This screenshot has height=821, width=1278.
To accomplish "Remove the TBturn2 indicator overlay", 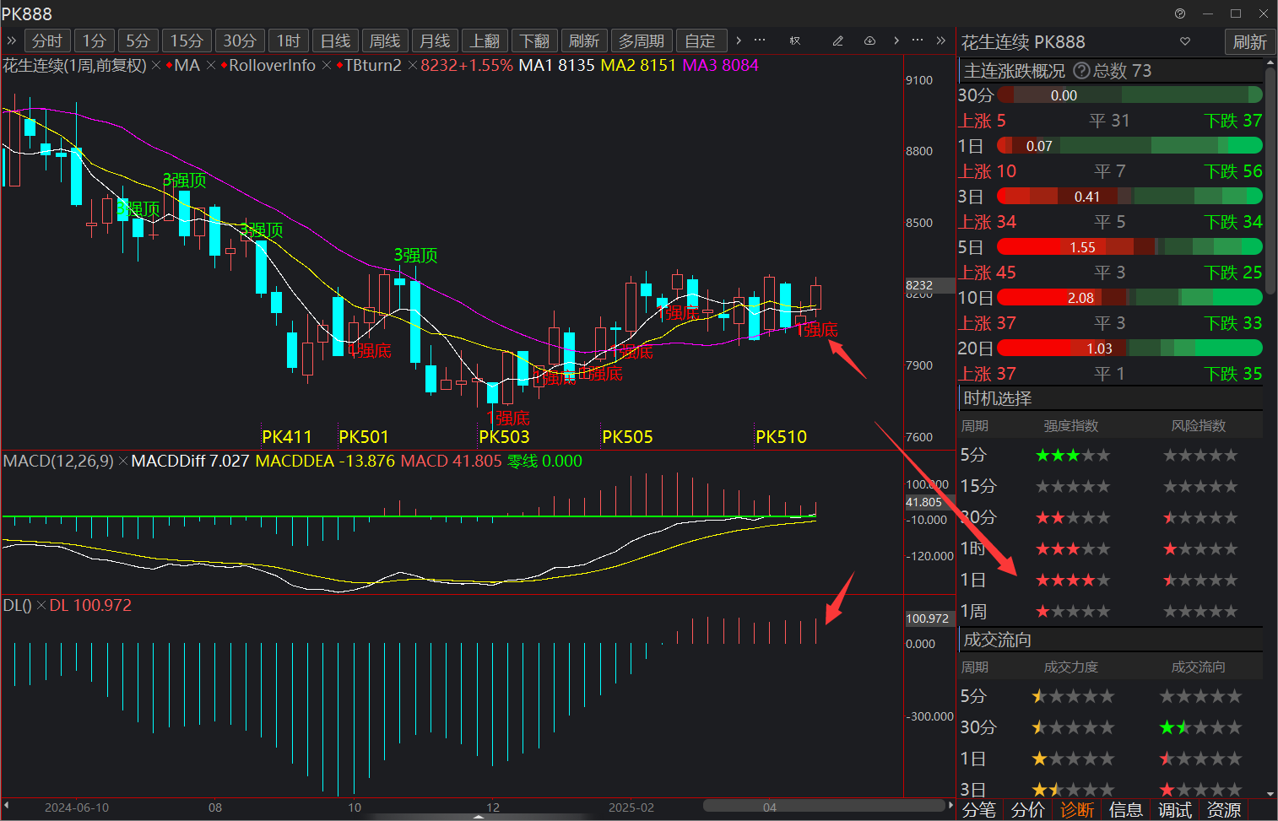I will coord(412,66).
